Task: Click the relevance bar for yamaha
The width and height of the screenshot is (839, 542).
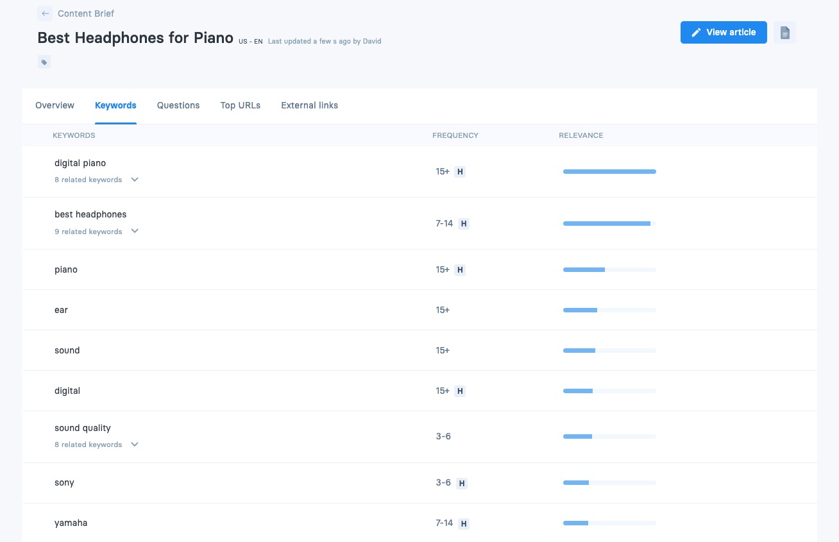Action: pyautogui.click(x=609, y=523)
